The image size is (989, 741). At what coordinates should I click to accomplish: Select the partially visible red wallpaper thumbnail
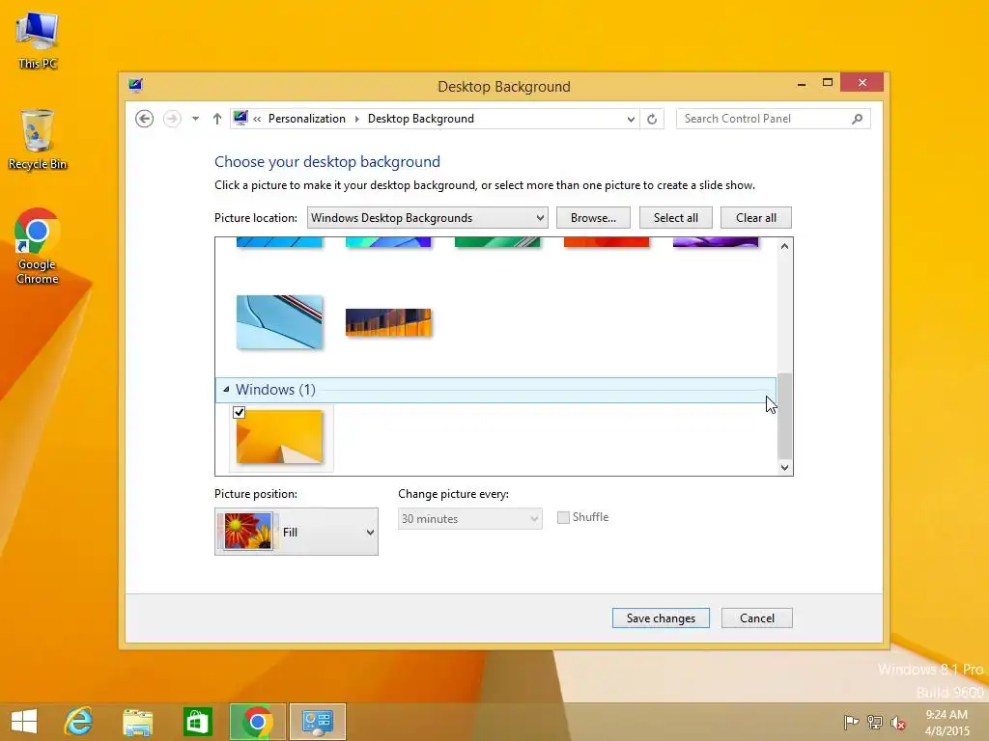(x=607, y=242)
